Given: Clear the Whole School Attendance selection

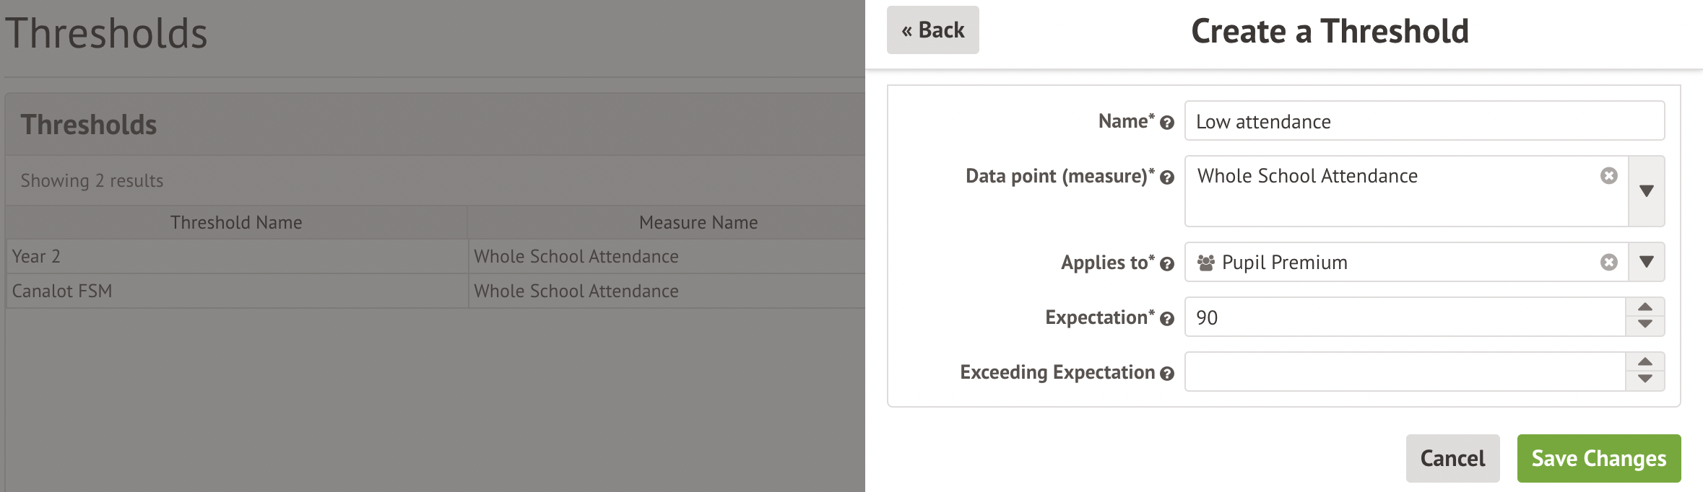Looking at the screenshot, I should 1608,176.
